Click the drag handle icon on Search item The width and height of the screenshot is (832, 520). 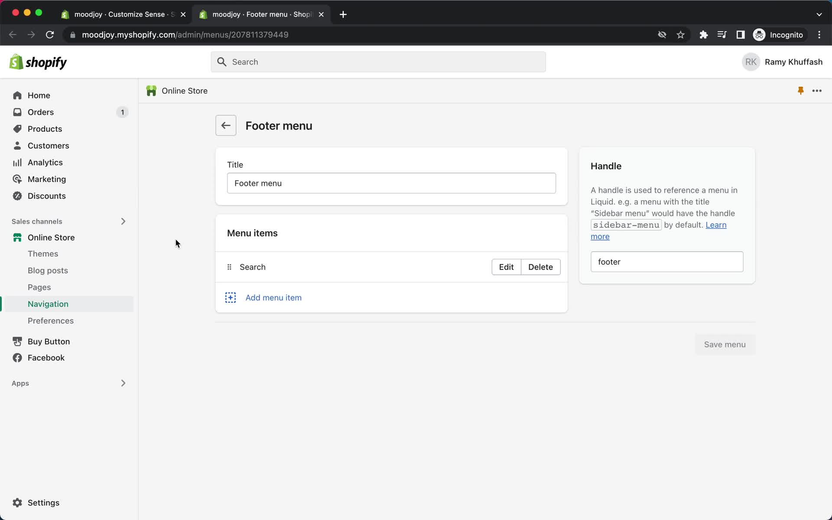point(229,266)
